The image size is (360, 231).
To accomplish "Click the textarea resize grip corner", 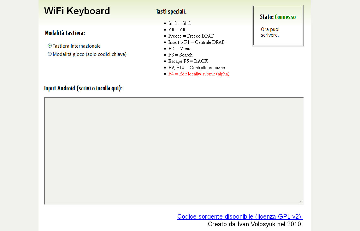I will (x=301, y=202).
